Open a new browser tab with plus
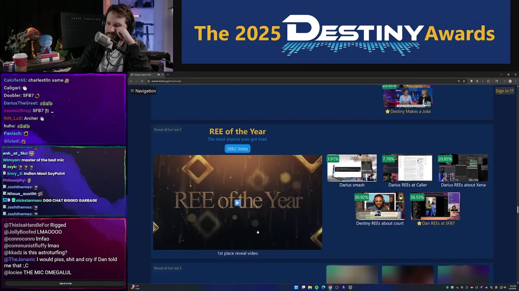The image size is (519, 291). (x=167, y=74)
